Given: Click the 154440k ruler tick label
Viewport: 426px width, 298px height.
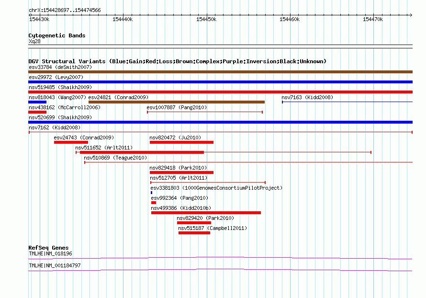Looking at the screenshot, I should pyautogui.click(x=123, y=19).
